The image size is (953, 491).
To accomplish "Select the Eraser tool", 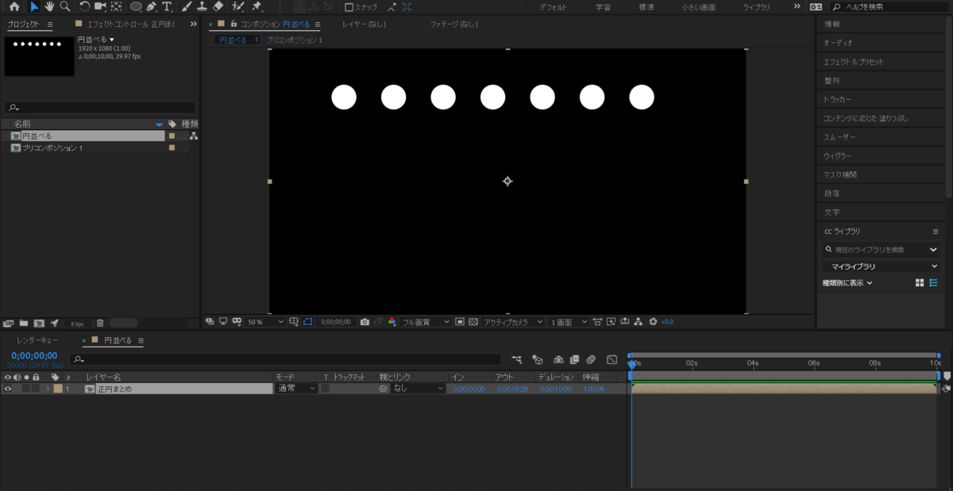I will click(x=218, y=6).
